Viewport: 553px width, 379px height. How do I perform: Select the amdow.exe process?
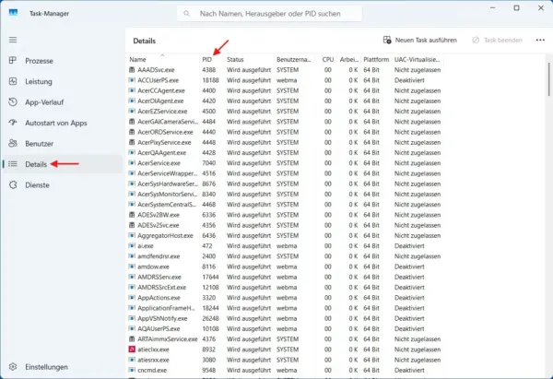(x=285, y=266)
